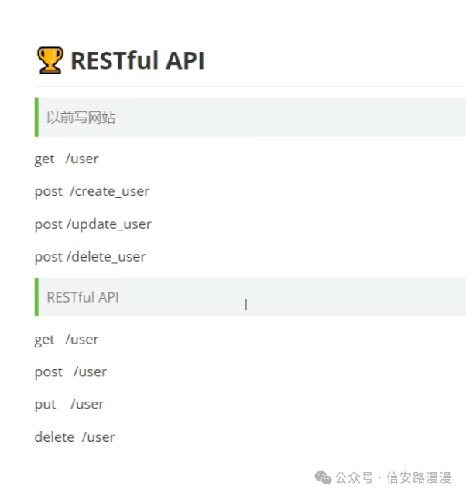
Task: Click the "/create_user" path text
Action: 115,192
